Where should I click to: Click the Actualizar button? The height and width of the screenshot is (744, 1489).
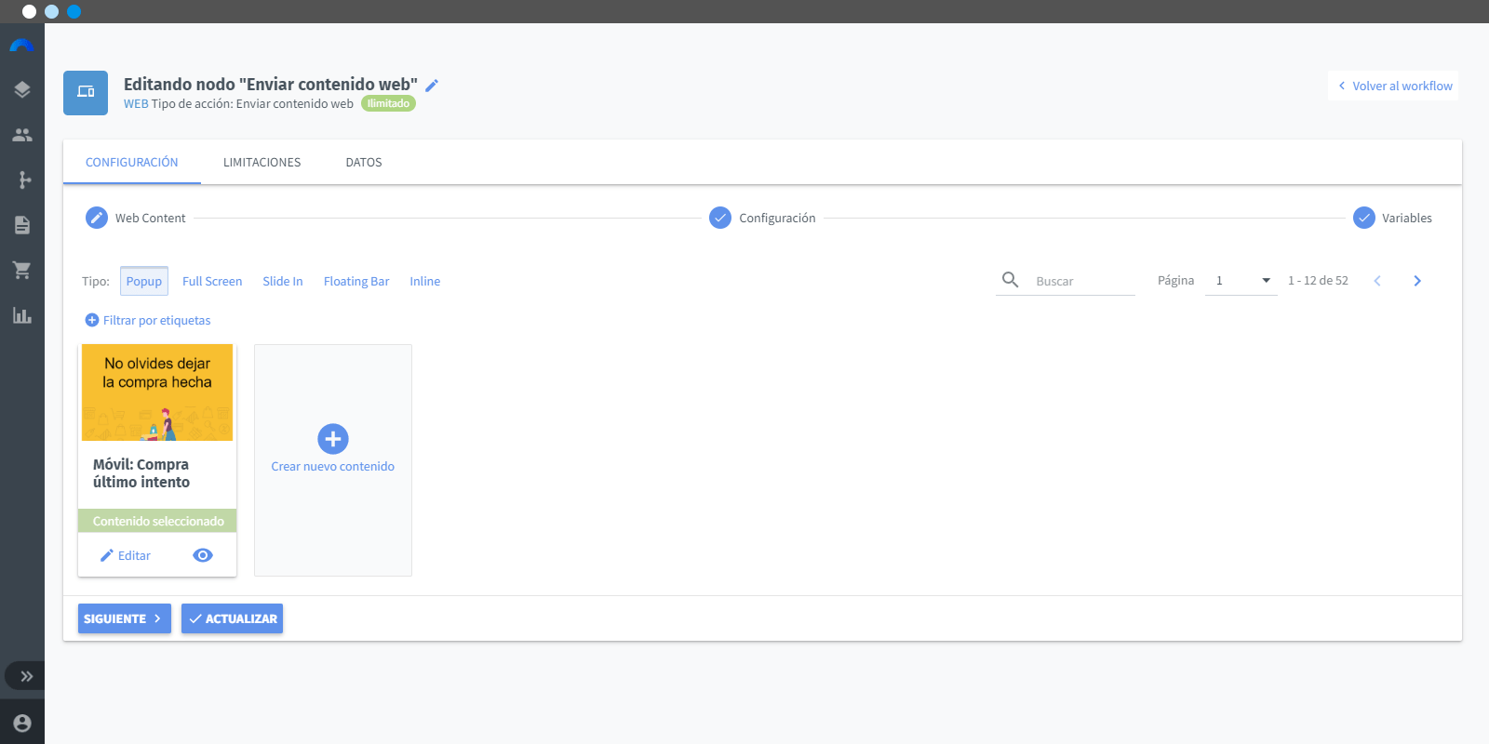click(x=233, y=618)
